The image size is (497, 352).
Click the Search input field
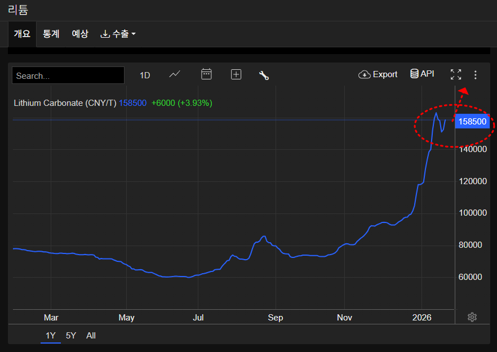[x=68, y=75]
